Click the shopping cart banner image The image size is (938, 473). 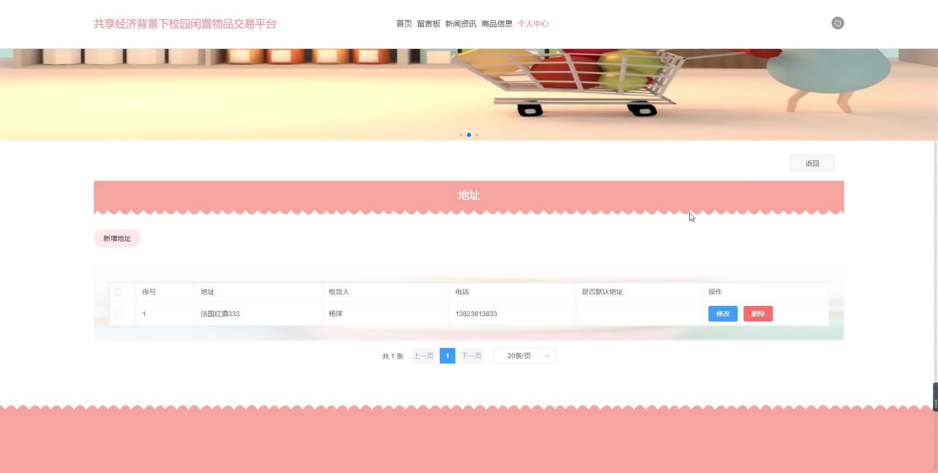(469, 94)
